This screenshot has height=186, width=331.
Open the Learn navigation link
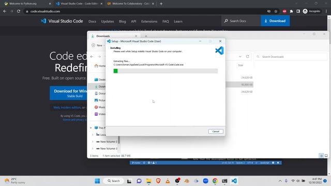178,21
